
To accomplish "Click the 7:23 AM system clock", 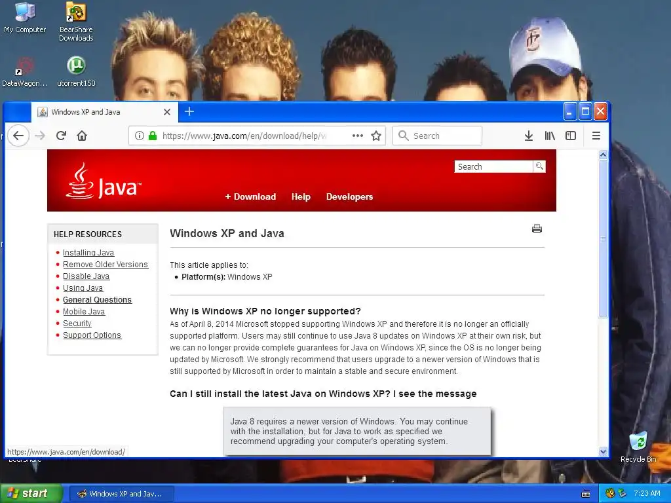I will click(647, 493).
